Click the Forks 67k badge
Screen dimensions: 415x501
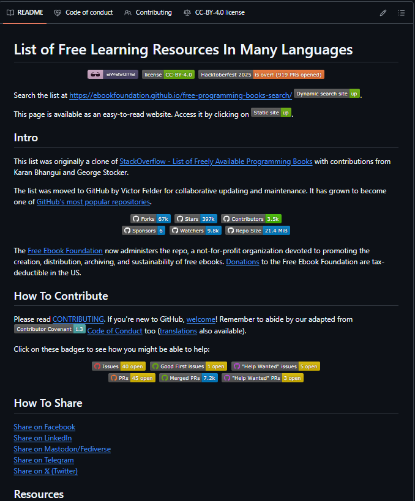pyautogui.click(x=151, y=219)
